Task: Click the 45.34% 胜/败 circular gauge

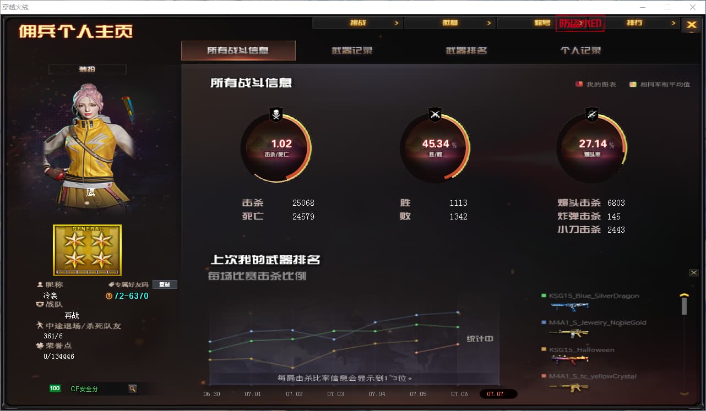Action: tap(435, 147)
